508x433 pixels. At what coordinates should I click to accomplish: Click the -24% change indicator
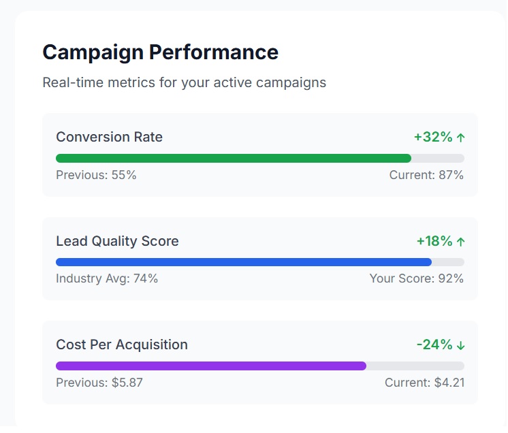[x=434, y=344]
